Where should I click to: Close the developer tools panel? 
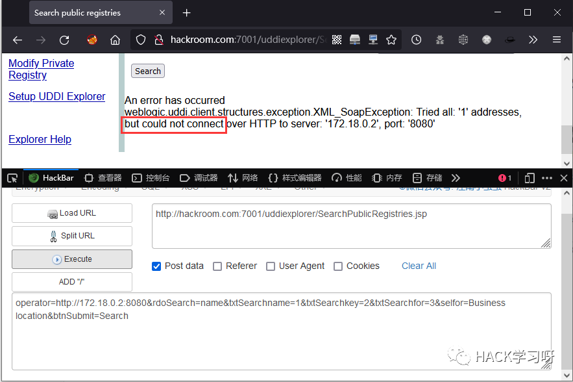coord(564,178)
